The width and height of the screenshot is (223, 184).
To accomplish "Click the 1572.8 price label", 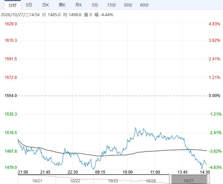I will pyautogui.click(x=11, y=78).
